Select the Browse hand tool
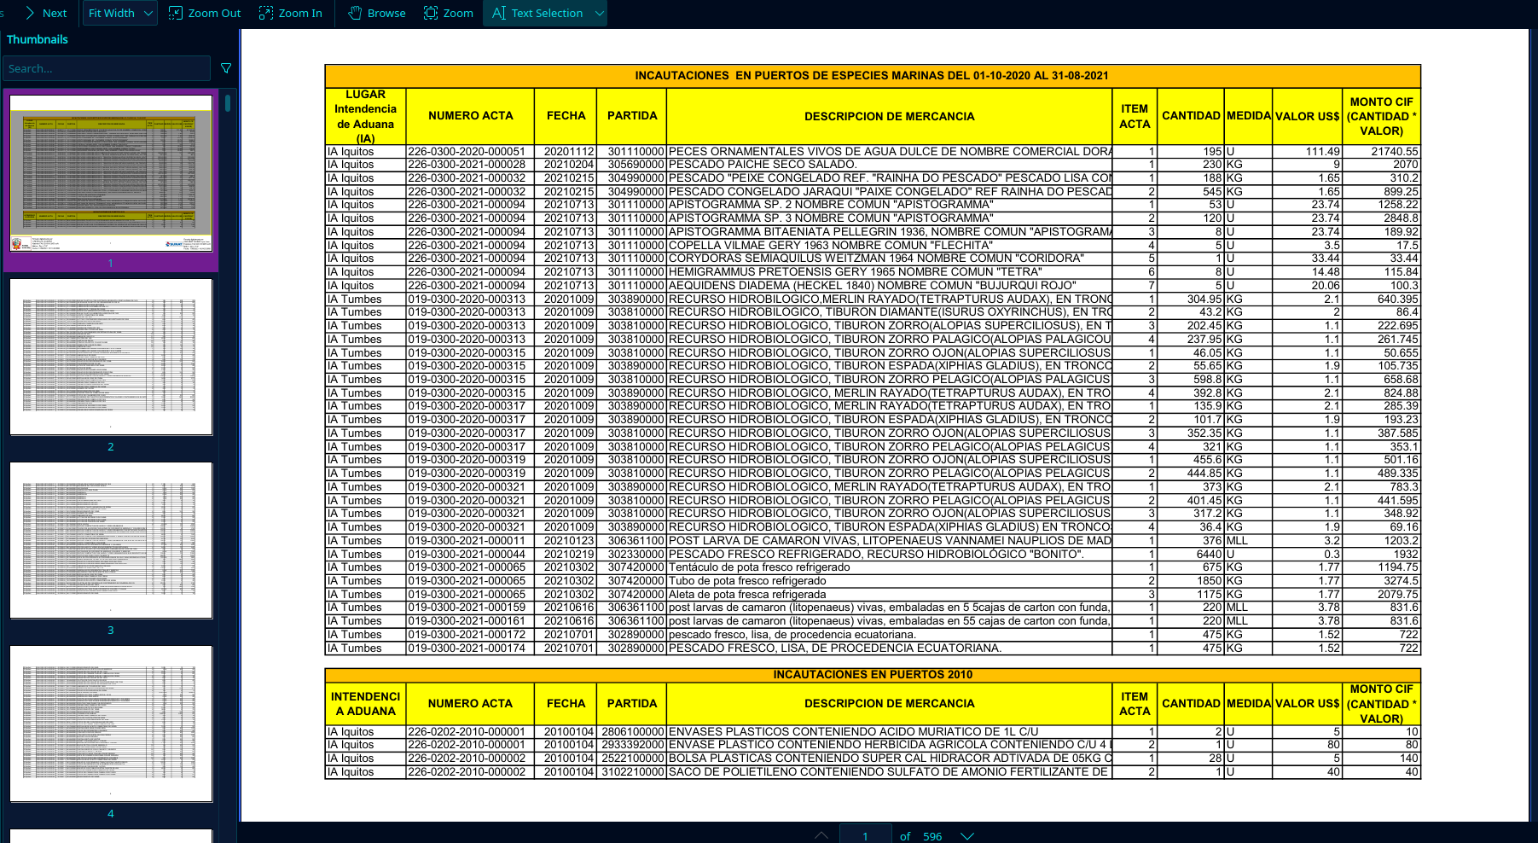The height and width of the screenshot is (843, 1538). [355, 13]
